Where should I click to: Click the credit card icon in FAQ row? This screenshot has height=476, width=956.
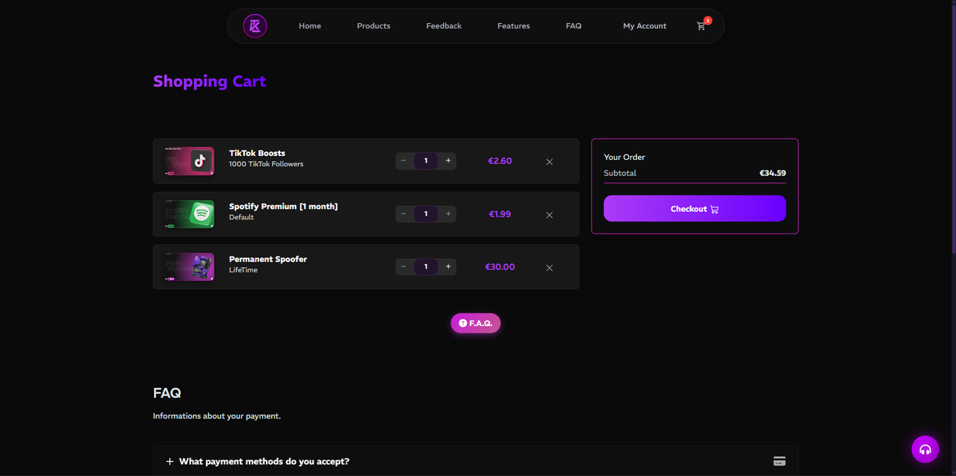tap(779, 461)
